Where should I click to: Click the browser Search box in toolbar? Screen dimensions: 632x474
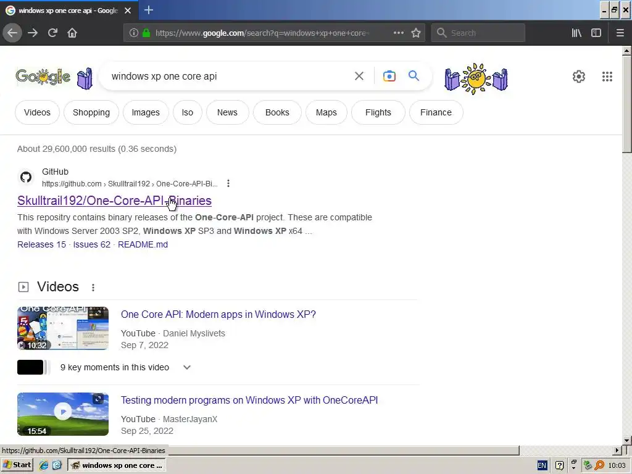point(478,33)
